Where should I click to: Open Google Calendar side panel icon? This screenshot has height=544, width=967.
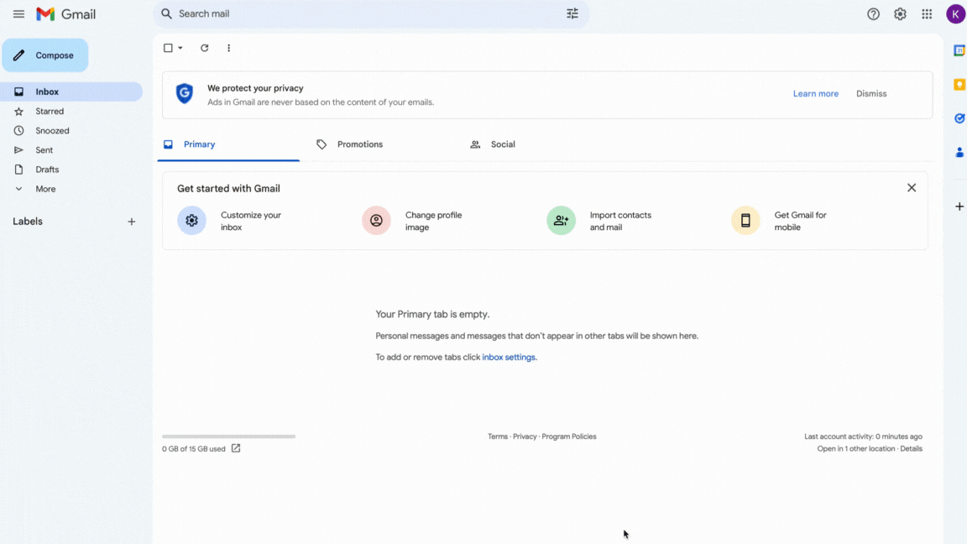coord(959,50)
